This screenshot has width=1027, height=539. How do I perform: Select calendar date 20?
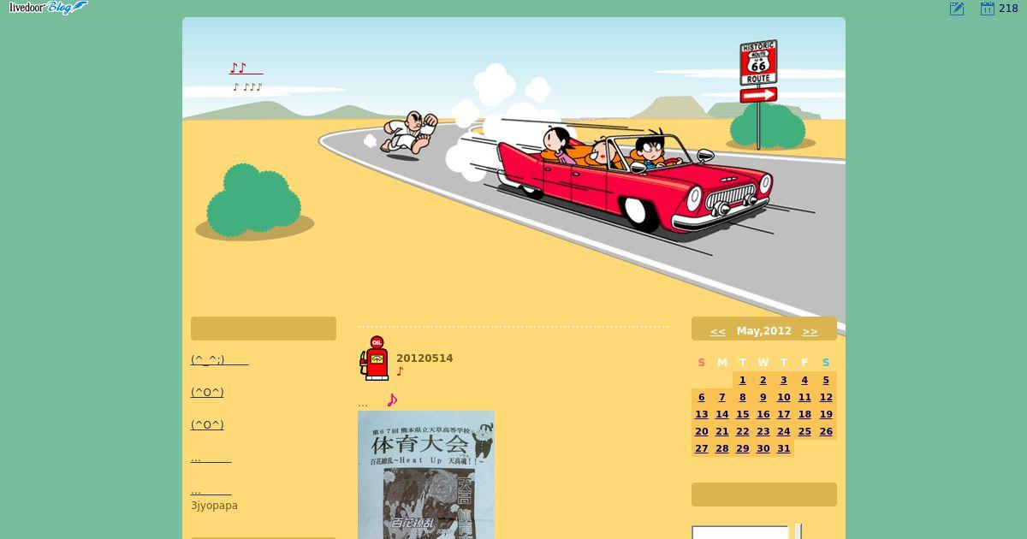701,431
